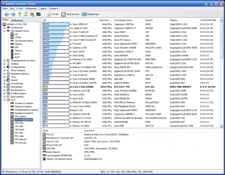The height and width of the screenshot is (175, 225).
Task: Switch to the Избранное sidebar tab
Action: click(17, 20)
